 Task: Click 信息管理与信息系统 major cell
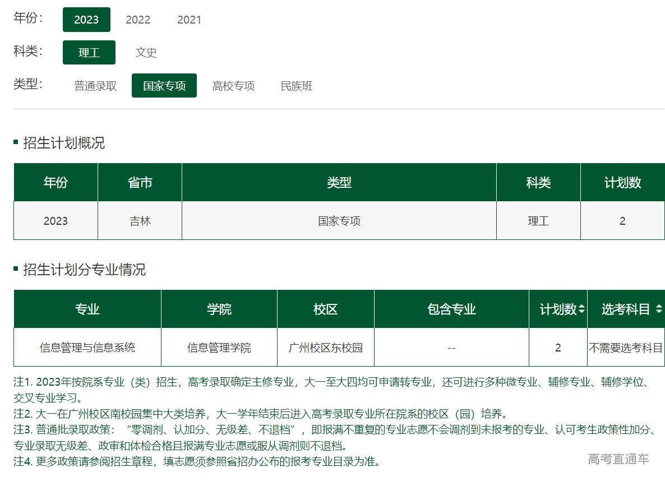pos(87,348)
